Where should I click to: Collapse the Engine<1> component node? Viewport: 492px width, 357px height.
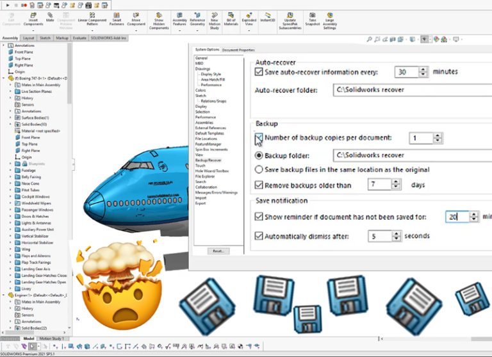click(x=4, y=295)
